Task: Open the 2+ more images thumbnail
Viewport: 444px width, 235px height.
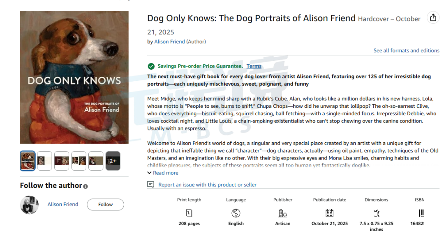Action: (x=113, y=161)
